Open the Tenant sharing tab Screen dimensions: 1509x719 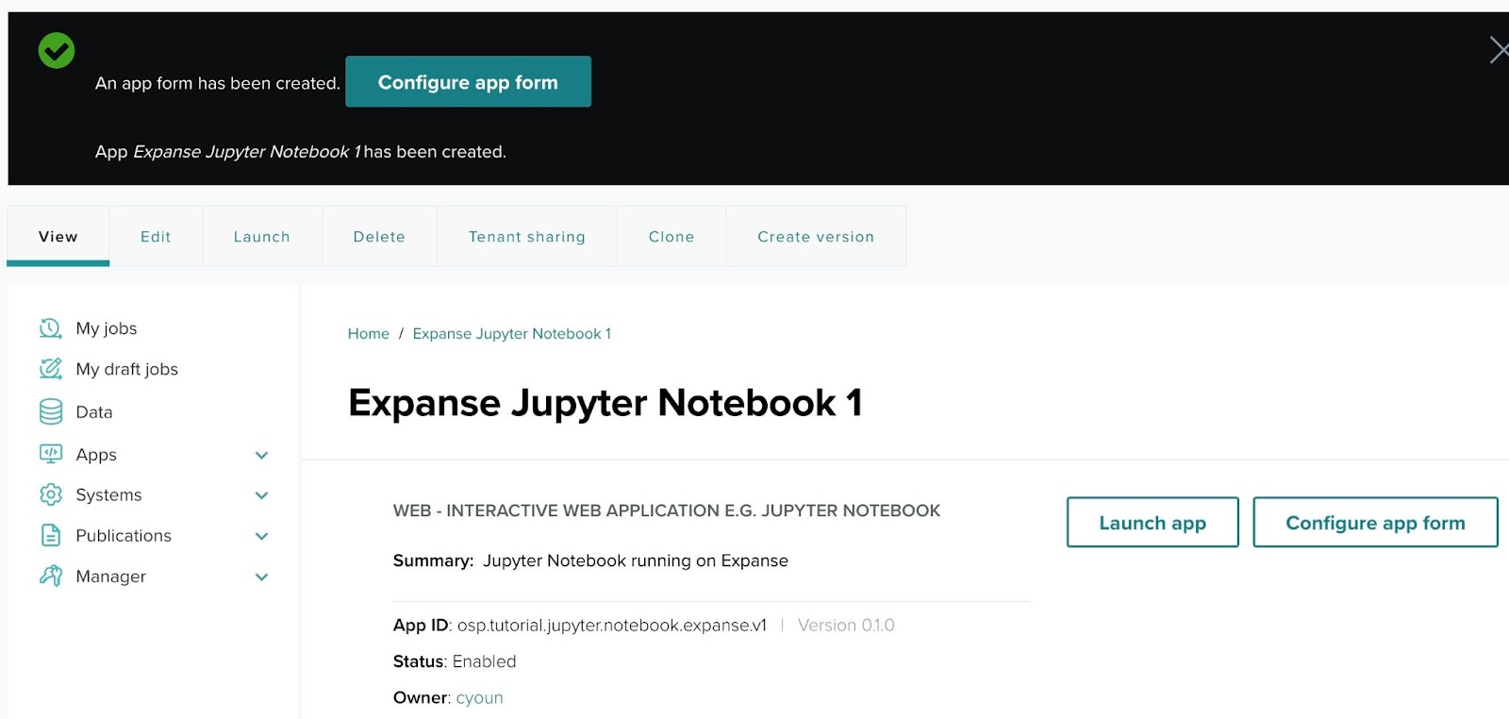[526, 237]
